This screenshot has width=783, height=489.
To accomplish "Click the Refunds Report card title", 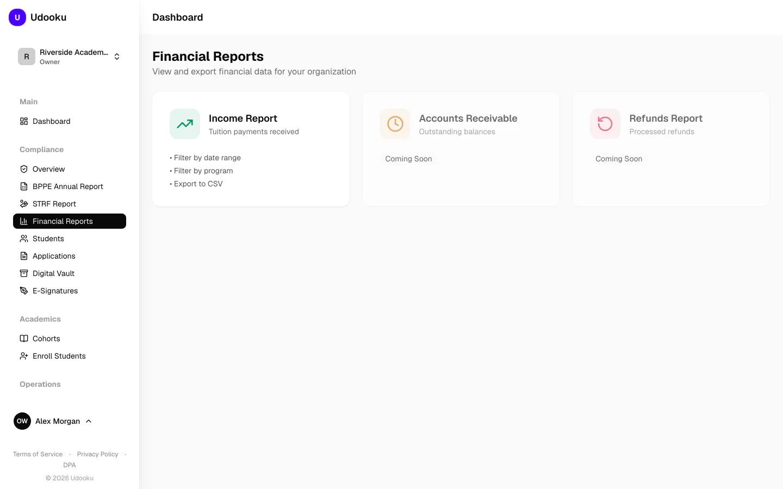I will pyautogui.click(x=666, y=118).
